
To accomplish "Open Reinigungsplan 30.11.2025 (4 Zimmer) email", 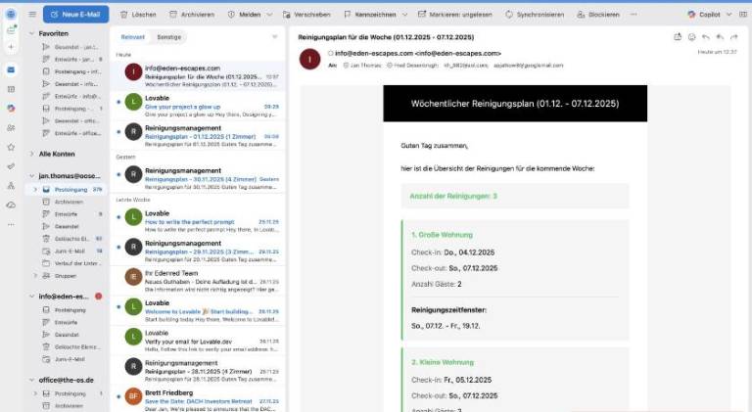I will click(x=198, y=178).
